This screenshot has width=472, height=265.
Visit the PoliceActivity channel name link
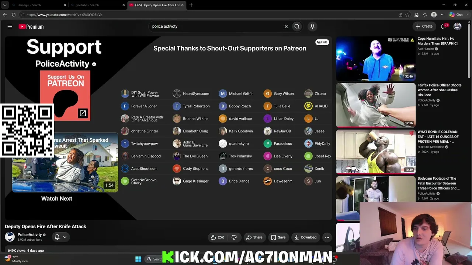[29, 235]
